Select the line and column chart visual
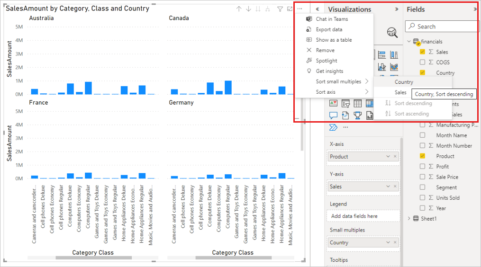The image size is (481, 267). [382, 67]
